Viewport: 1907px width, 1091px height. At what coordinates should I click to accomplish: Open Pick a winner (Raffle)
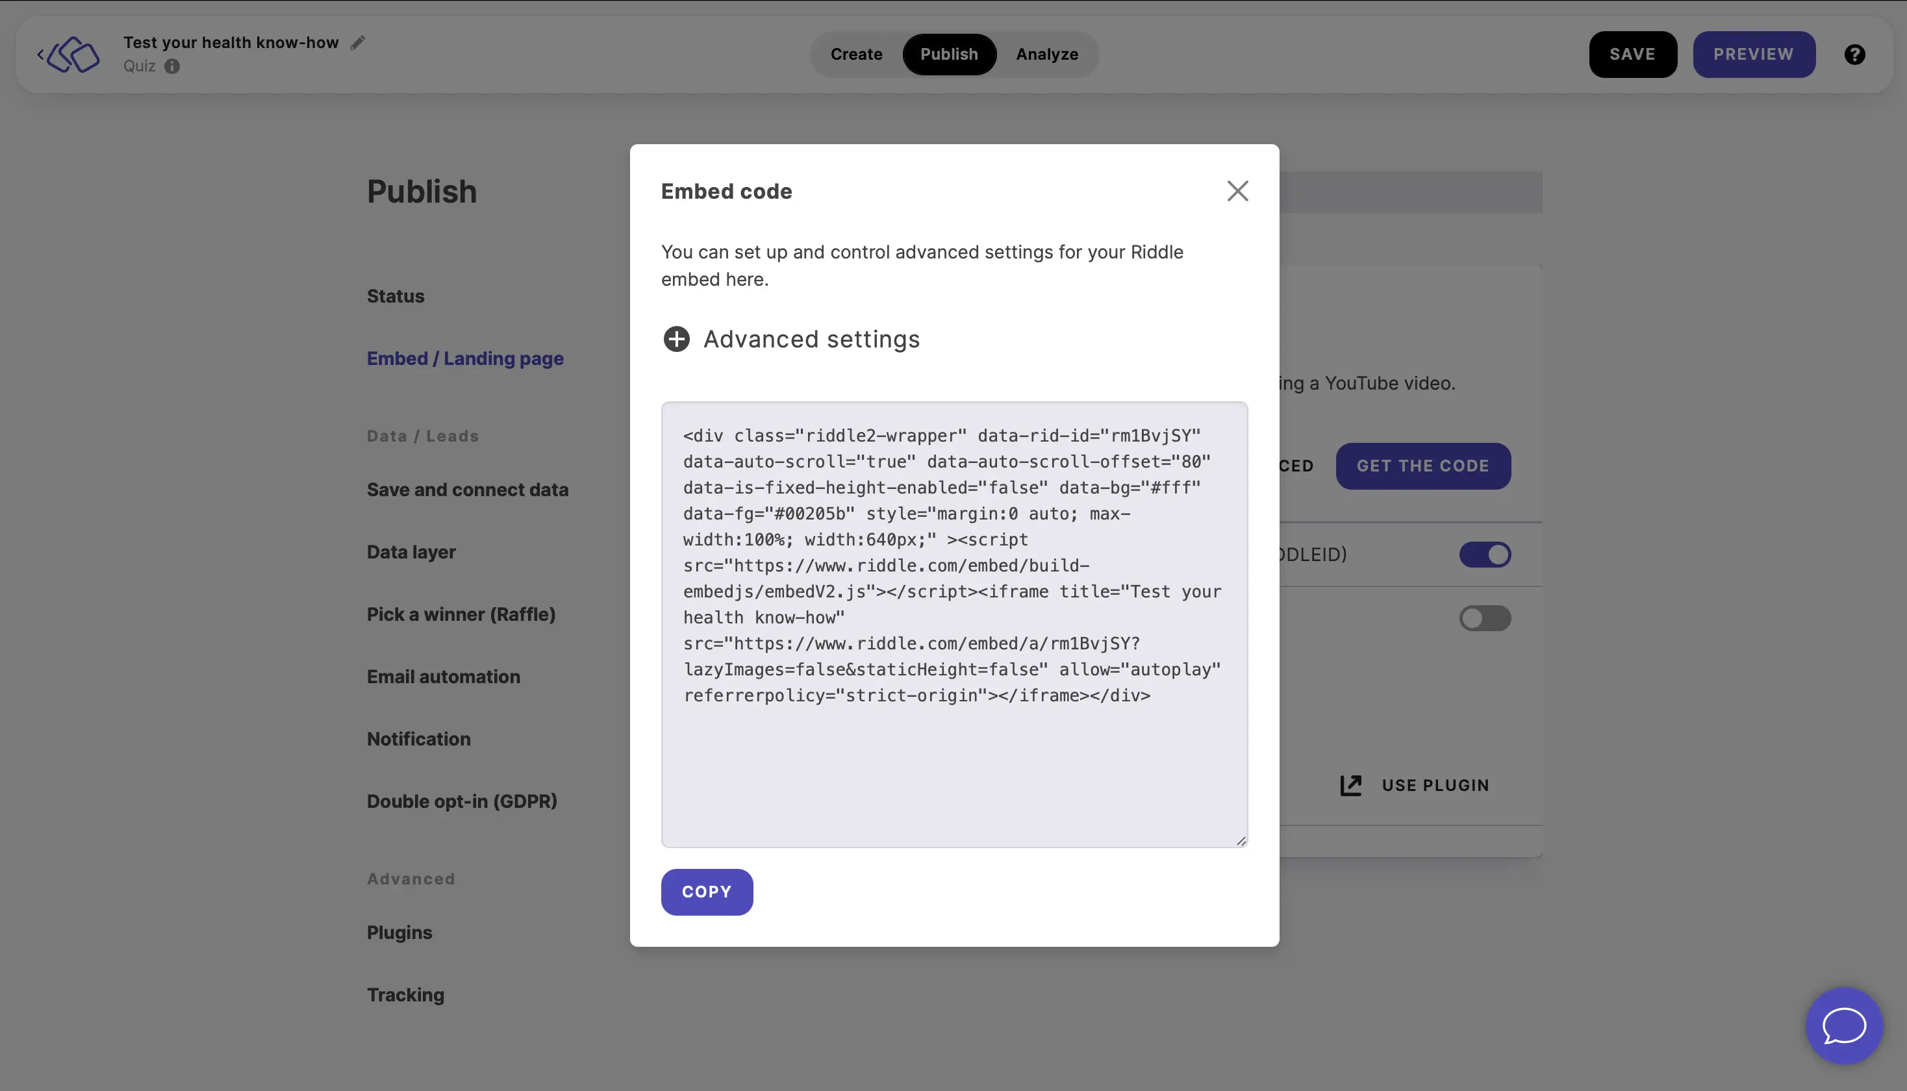pos(461,614)
